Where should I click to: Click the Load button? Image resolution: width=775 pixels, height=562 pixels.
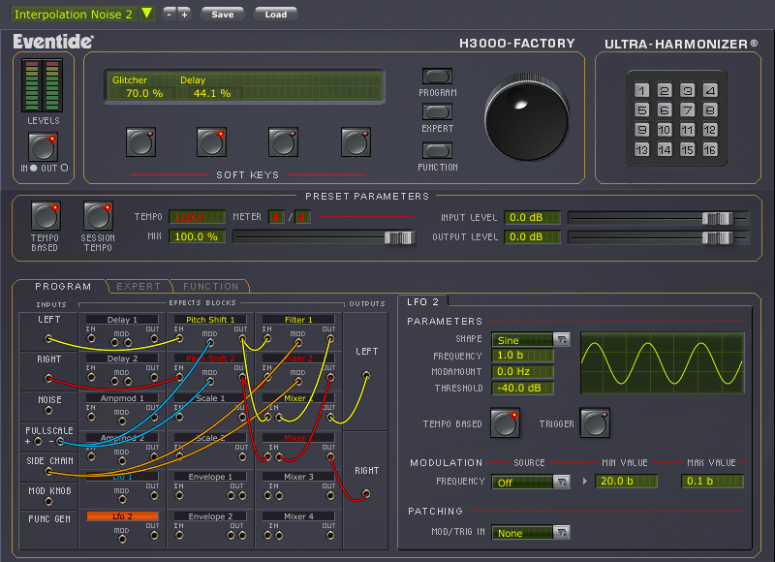tap(276, 15)
